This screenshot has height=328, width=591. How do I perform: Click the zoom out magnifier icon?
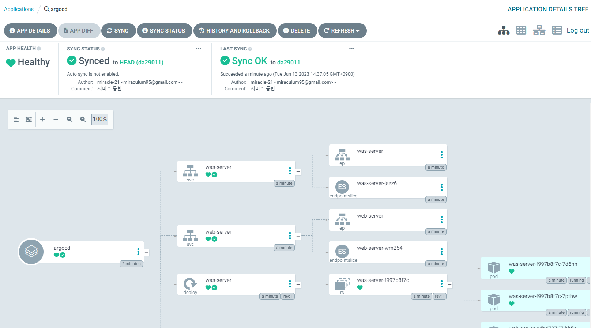pyautogui.click(x=83, y=119)
